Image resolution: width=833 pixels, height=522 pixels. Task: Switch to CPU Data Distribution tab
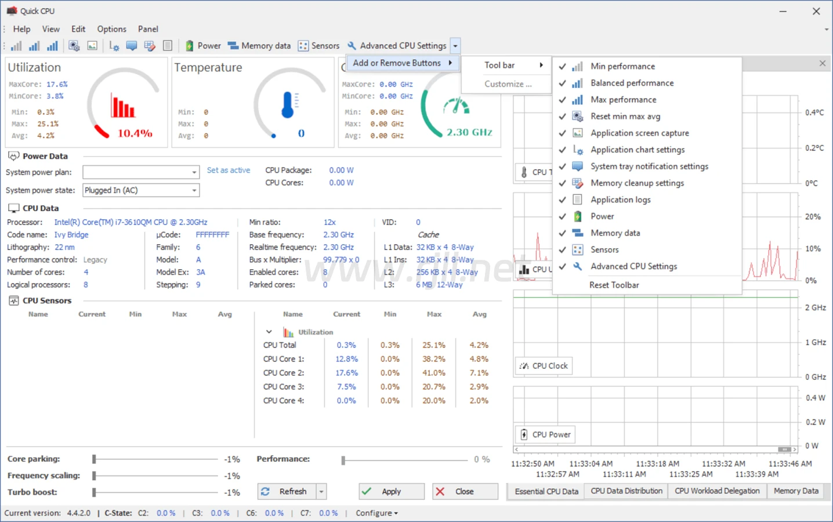point(626,491)
